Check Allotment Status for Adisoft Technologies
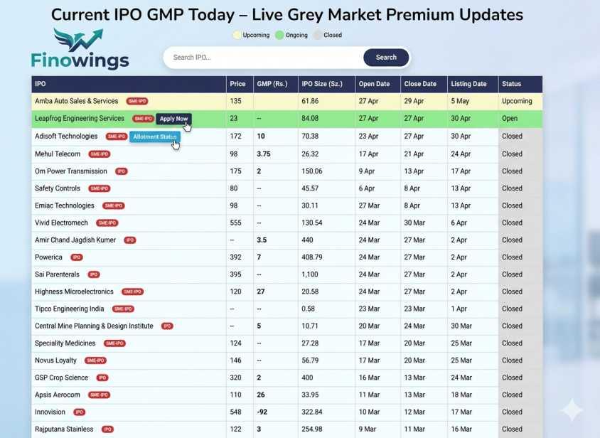Screen dimensions: 600x438 pos(154,137)
